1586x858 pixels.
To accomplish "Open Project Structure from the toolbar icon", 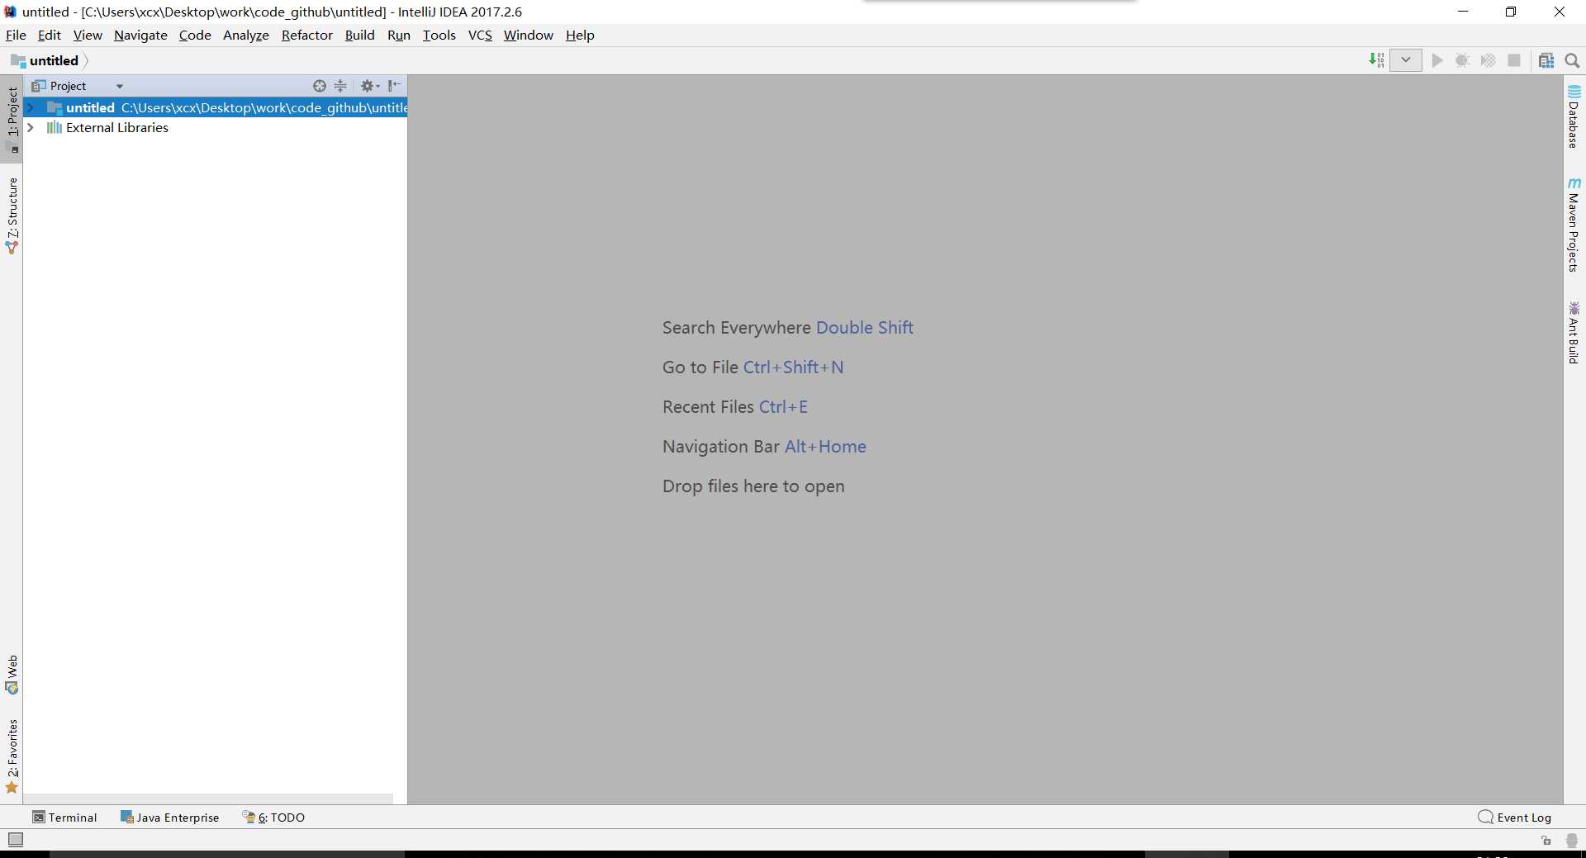I will click(x=1546, y=60).
